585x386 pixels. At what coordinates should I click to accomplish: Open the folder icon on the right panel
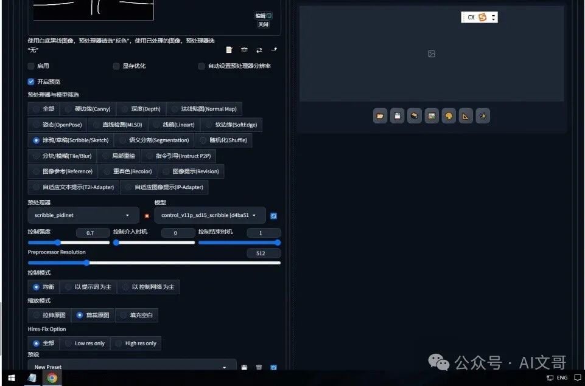[380, 115]
